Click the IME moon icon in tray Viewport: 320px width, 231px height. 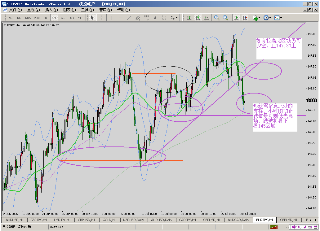(304, 227)
